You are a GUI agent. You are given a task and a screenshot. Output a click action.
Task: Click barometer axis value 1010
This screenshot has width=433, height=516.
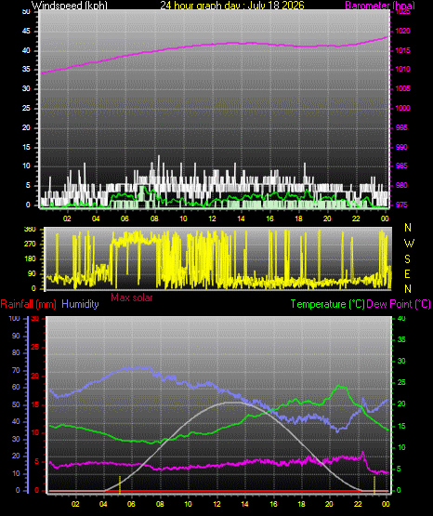402,69
